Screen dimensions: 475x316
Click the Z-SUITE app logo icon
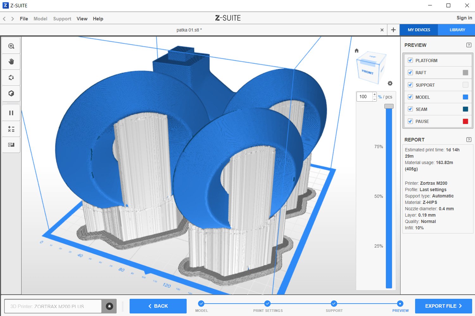point(6,5)
